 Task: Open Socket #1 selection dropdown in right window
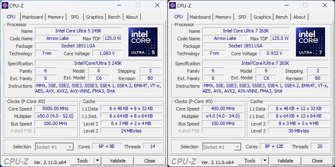[222, 147]
